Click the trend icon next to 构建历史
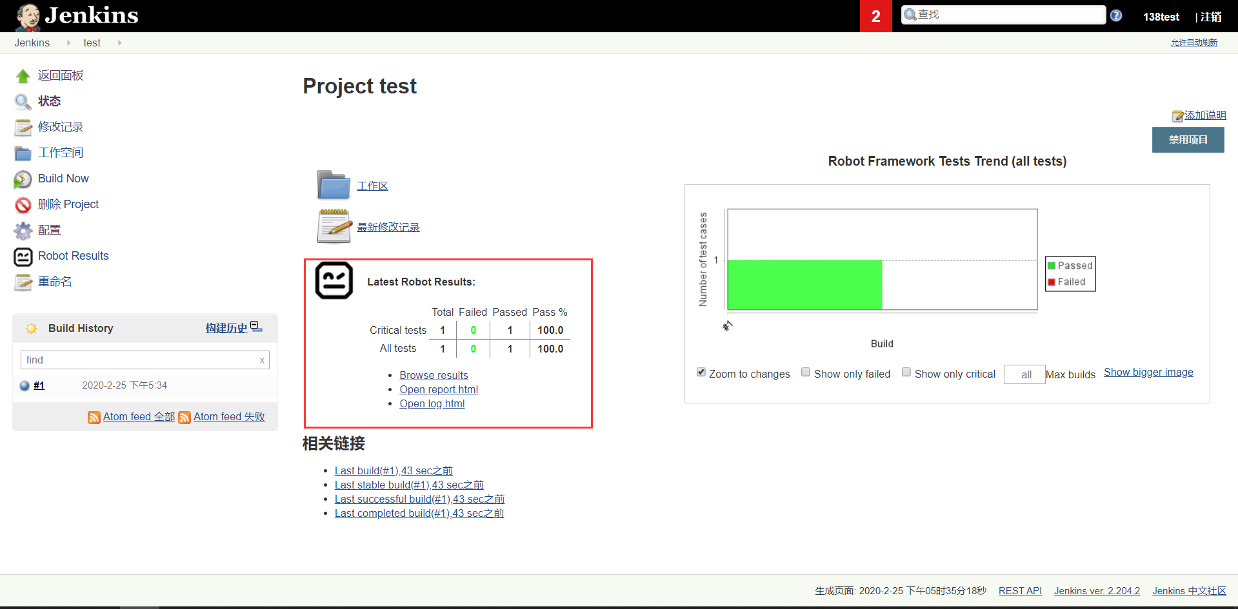The height and width of the screenshot is (609, 1238). click(x=256, y=327)
